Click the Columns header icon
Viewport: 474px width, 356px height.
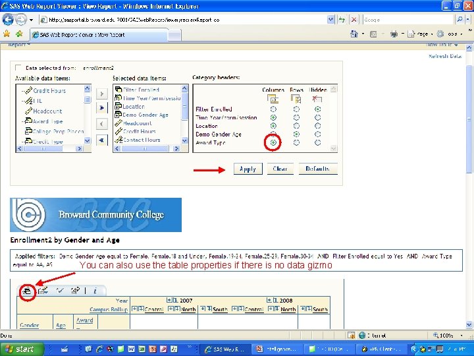pos(273,99)
